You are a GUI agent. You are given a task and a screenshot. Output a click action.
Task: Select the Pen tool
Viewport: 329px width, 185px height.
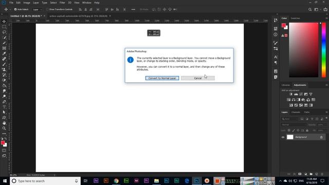tap(4, 102)
